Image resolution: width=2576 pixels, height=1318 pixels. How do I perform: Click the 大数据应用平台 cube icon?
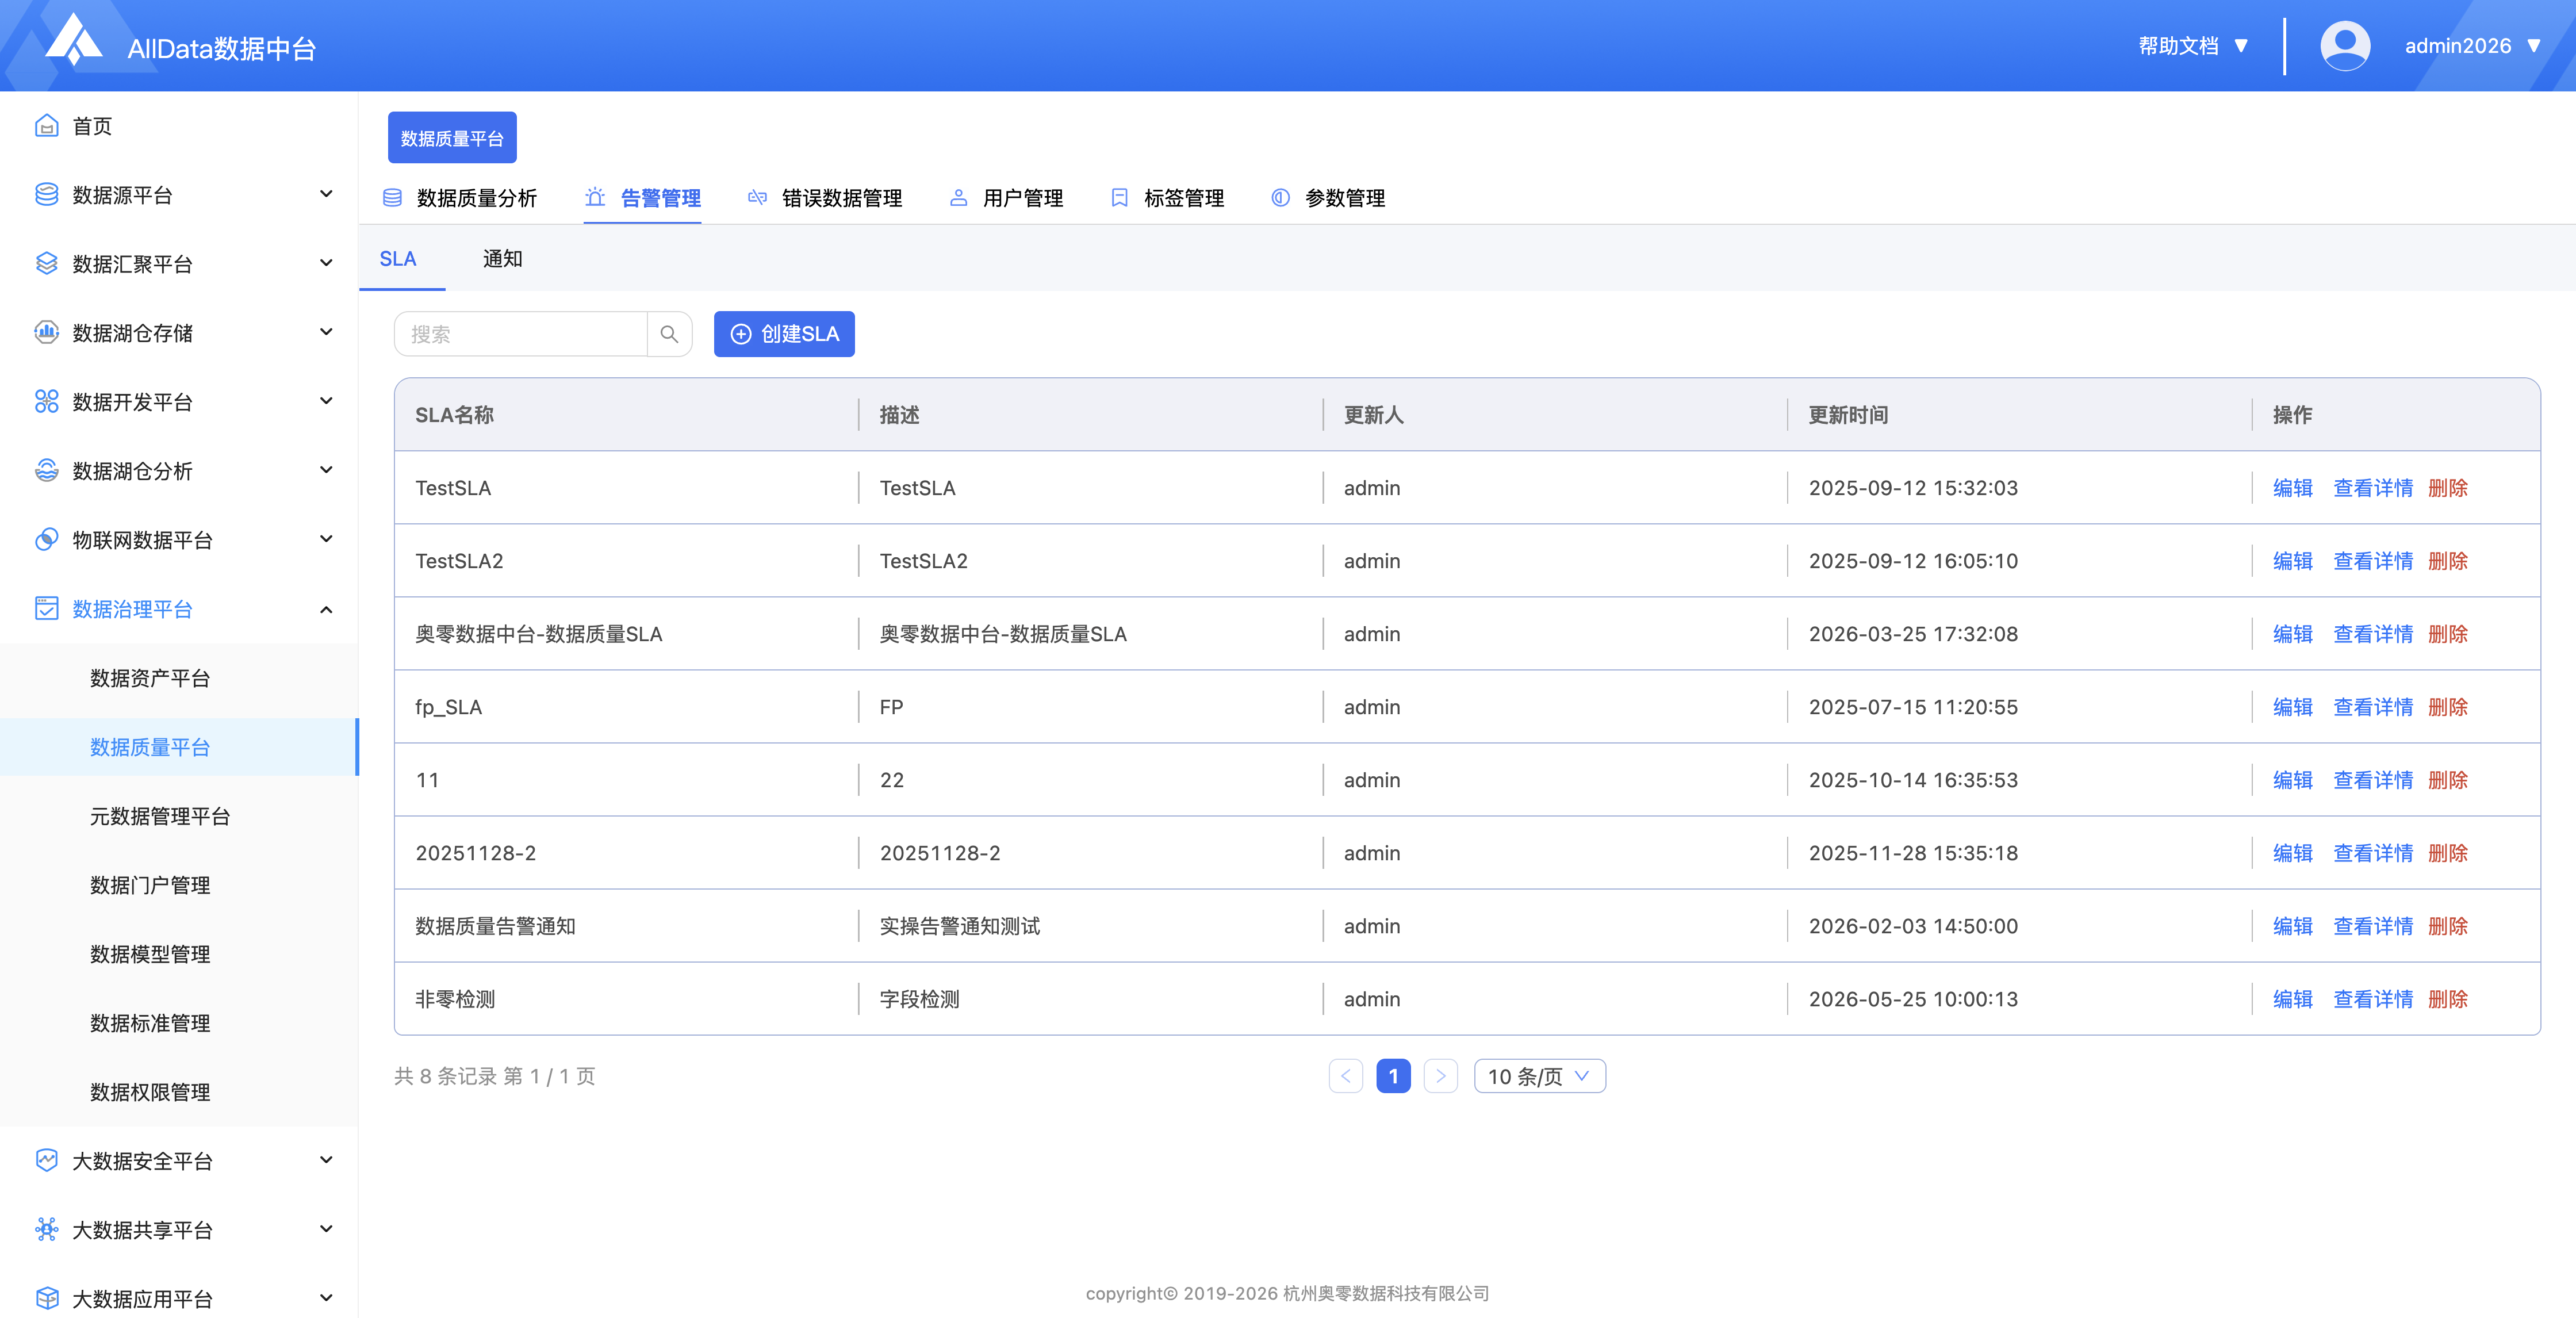[46, 1299]
